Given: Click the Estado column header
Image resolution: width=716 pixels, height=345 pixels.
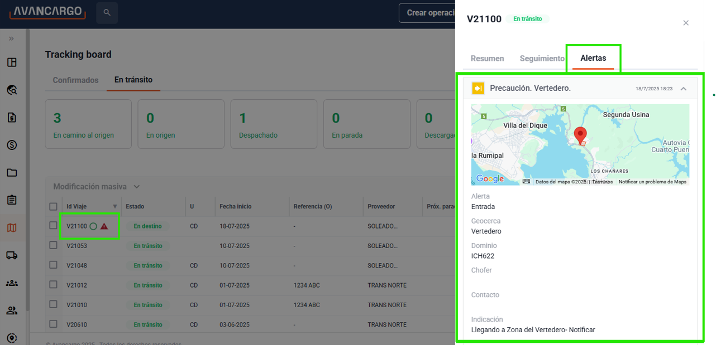Looking at the screenshot, I should pyautogui.click(x=135, y=207).
